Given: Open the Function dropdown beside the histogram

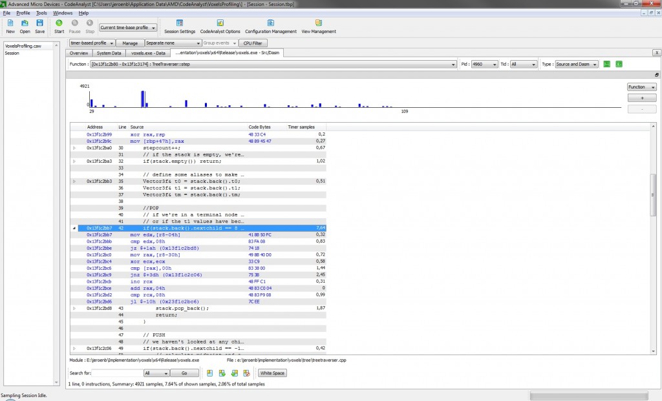Looking at the screenshot, I should click(642, 87).
